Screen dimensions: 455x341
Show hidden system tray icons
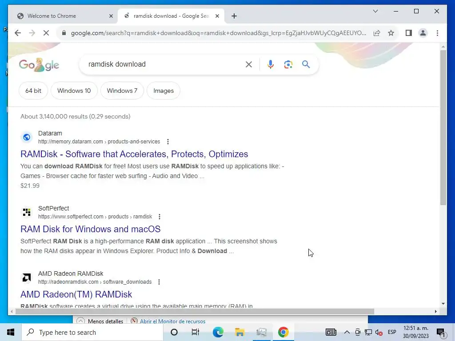tap(347, 332)
